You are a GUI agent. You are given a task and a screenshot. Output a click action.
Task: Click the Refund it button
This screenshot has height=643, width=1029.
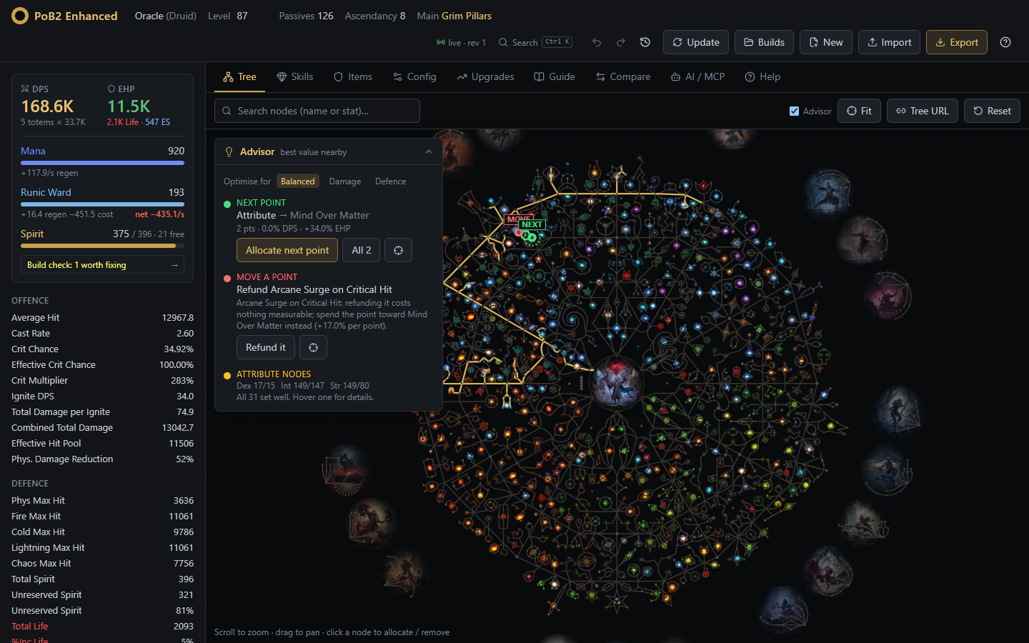266,347
